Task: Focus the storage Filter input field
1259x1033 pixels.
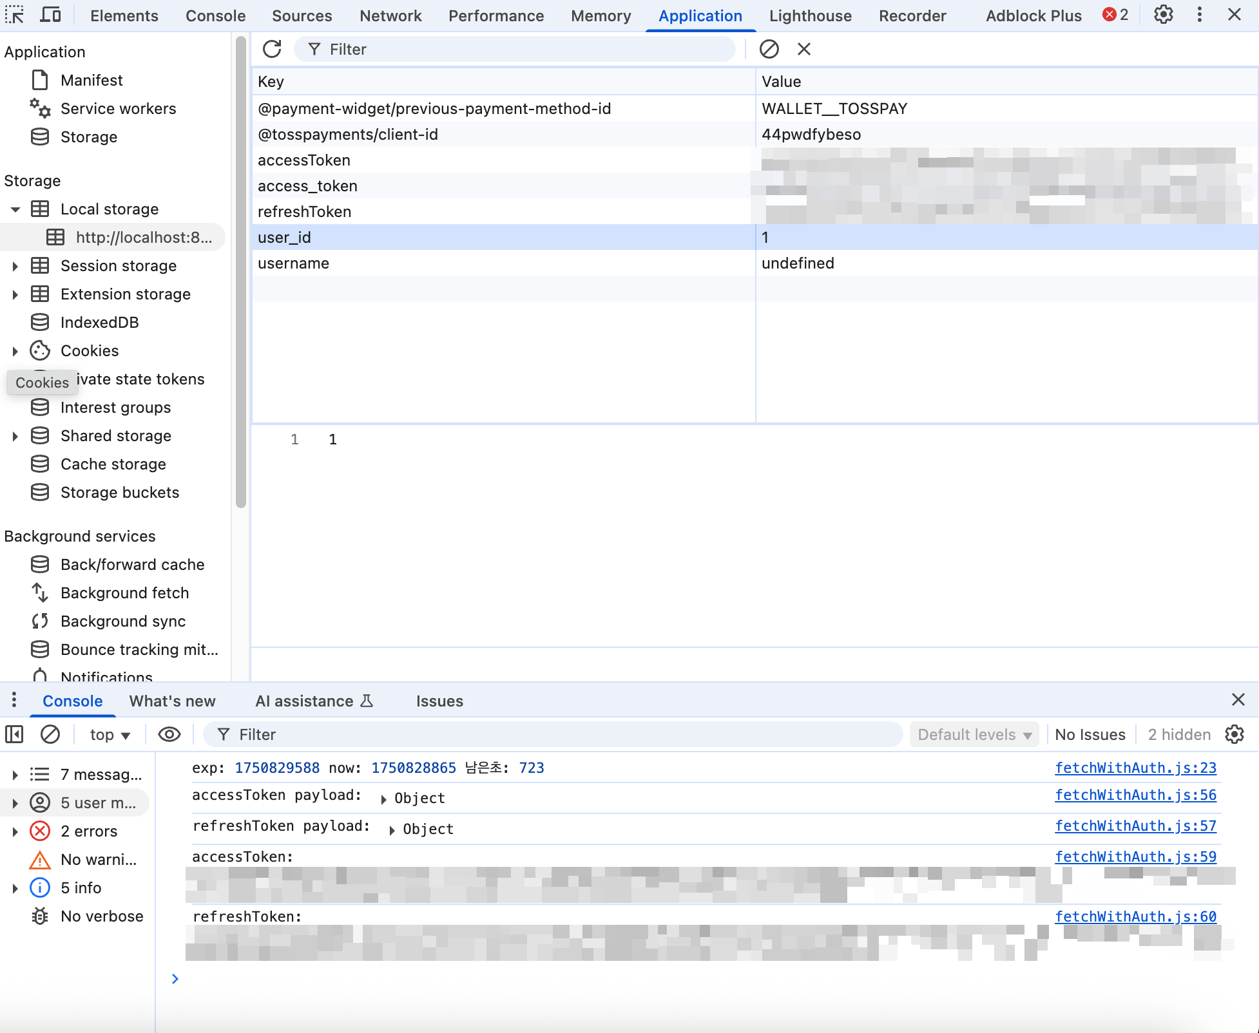Action: click(x=514, y=49)
